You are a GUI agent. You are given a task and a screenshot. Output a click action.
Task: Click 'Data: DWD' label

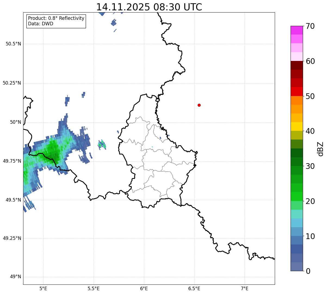tap(41, 24)
